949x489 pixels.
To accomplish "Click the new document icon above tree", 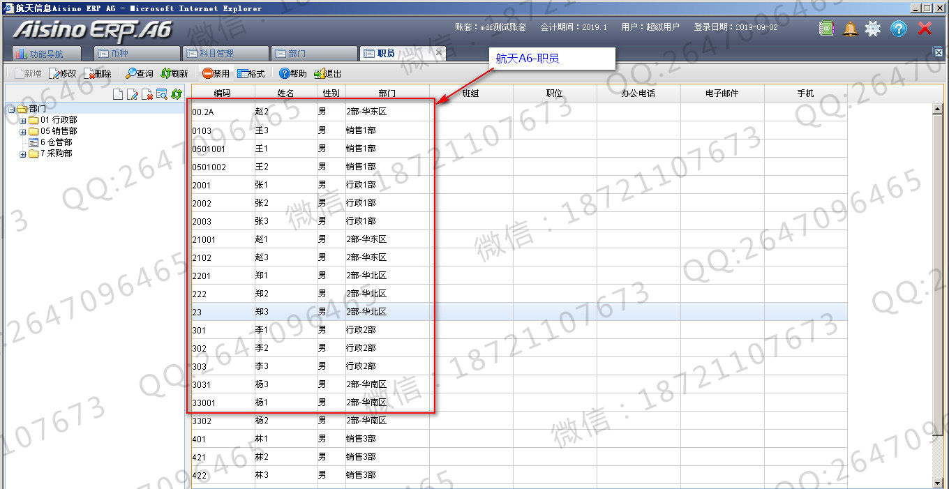I will coord(118,95).
